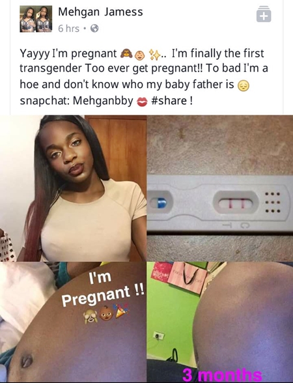293x383 pixels.
Task: Click the save post bookmark icon
Action: (264, 14)
